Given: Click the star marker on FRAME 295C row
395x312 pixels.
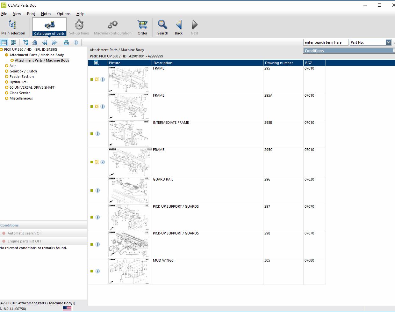Looking at the screenshot, I should [97, 162].
